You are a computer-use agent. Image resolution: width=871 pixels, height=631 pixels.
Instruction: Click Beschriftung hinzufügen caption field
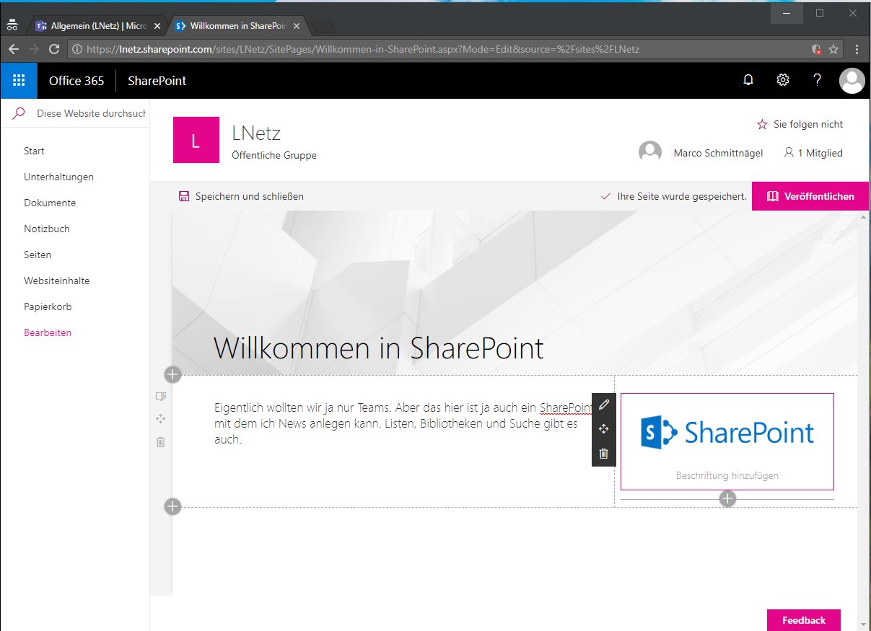[727, 475]
